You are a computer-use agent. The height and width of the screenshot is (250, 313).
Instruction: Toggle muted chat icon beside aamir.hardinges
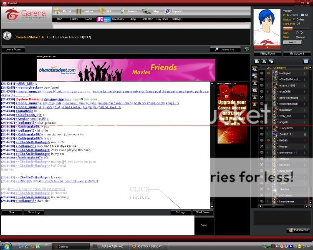[x=262, y=97]
